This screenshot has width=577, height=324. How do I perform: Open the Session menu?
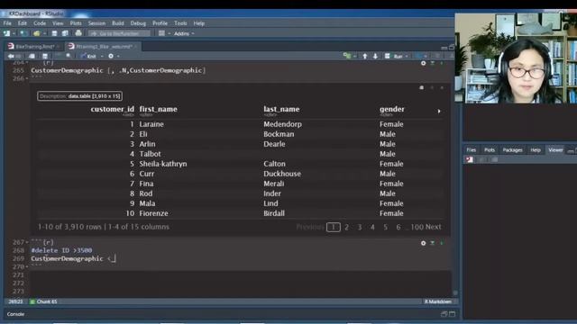tap(96, 23)
